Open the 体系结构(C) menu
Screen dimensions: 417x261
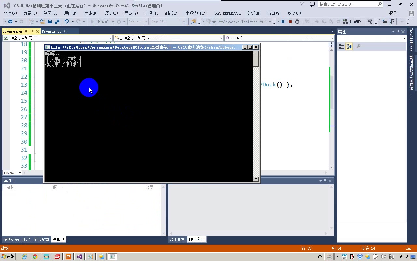pos(196,13)
